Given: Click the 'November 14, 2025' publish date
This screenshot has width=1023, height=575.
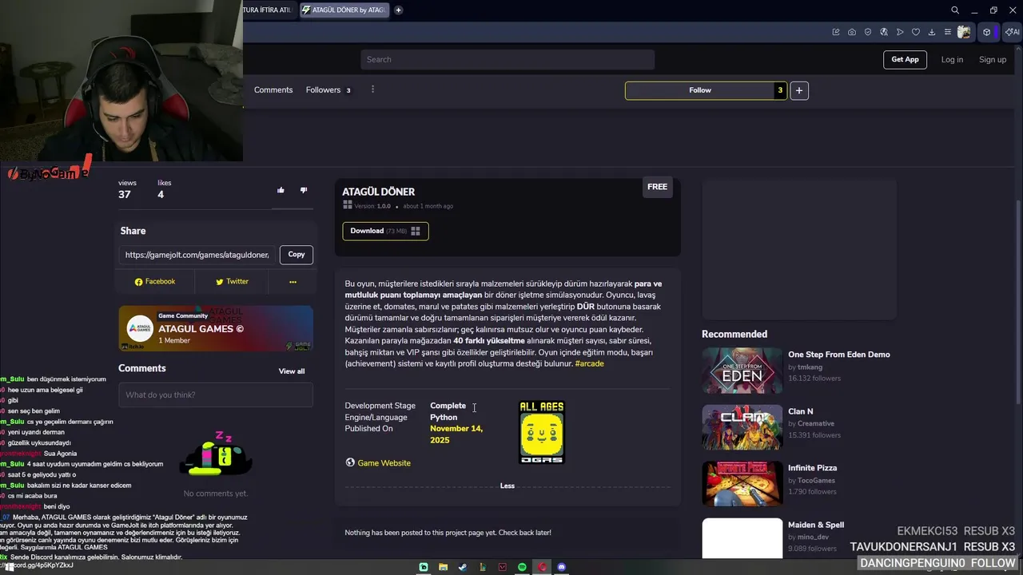Looking at the screenshot, I should 456,434.
